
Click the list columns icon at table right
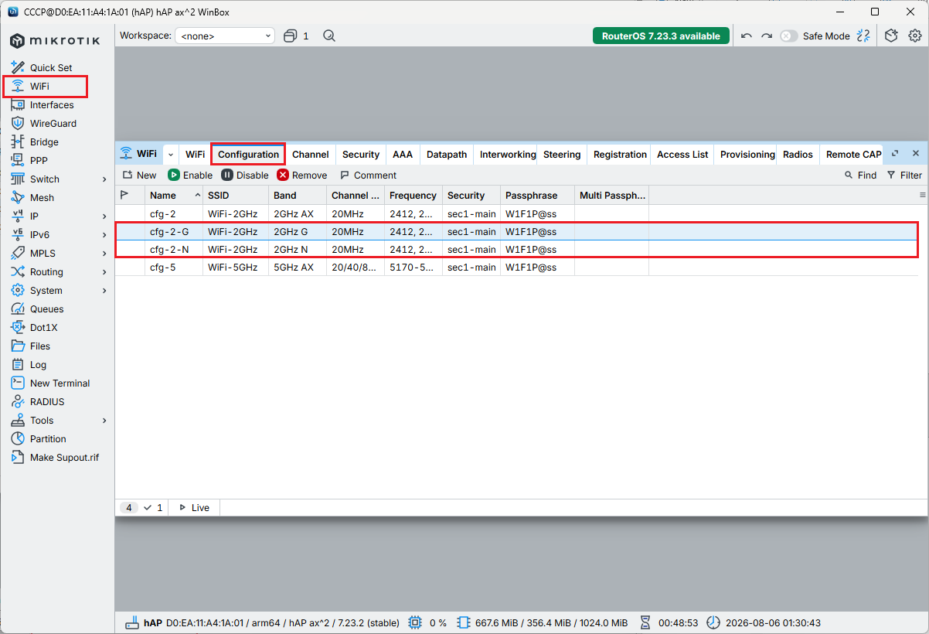coord(921,196)
